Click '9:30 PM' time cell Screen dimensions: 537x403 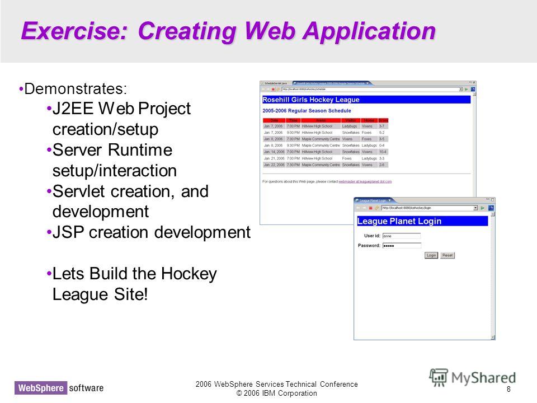[x=293, y=146]
